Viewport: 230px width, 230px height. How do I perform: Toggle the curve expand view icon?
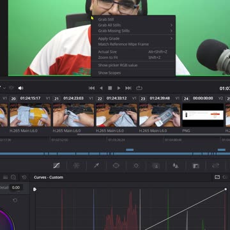[217, 177]
